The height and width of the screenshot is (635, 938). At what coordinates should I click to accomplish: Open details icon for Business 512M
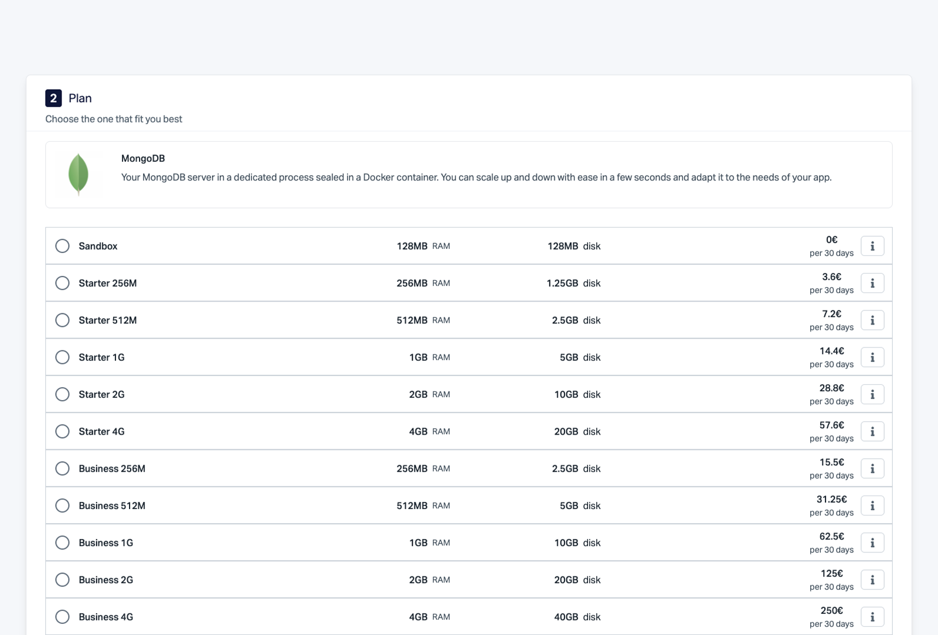coord(872,506)
